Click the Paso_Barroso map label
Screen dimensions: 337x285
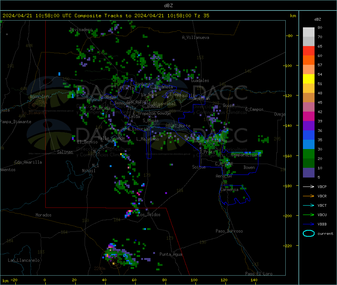pos(229,231)
